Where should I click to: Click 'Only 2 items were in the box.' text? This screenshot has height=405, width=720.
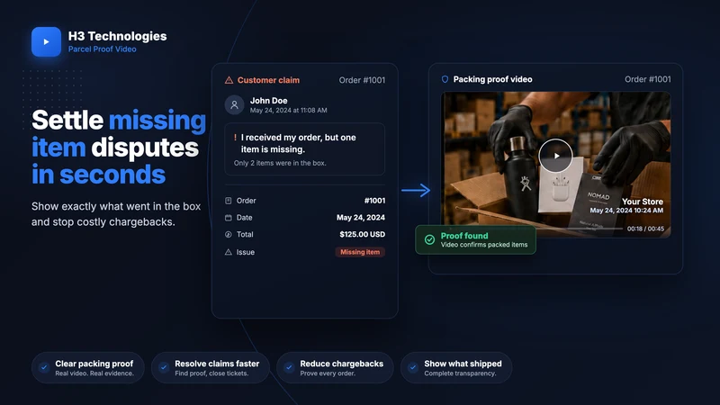click(280, 163)
